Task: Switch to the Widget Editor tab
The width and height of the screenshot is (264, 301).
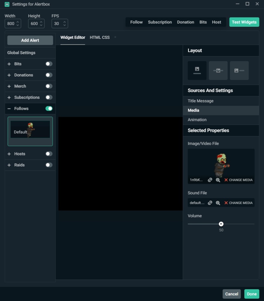Action: (73, 37)
